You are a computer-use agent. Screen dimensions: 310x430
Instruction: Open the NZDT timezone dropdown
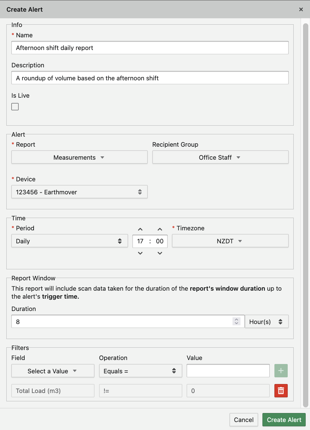[x=230, y=241]
